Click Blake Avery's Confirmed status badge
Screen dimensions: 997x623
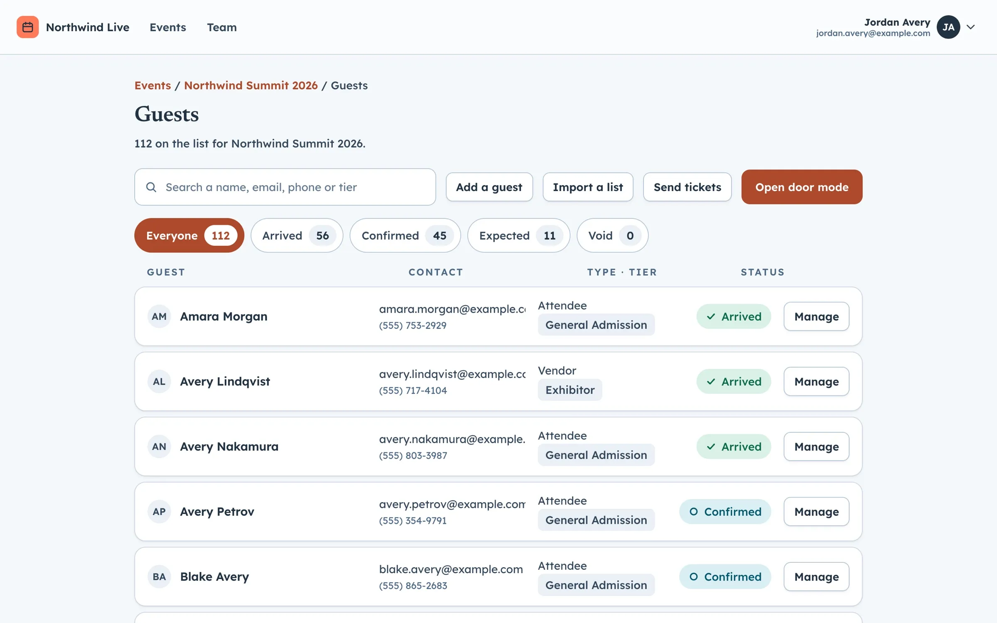pyautogui.click(x=725, y=576)
